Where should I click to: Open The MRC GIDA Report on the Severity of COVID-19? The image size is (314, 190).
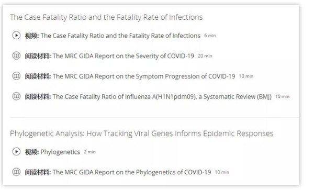124,56
